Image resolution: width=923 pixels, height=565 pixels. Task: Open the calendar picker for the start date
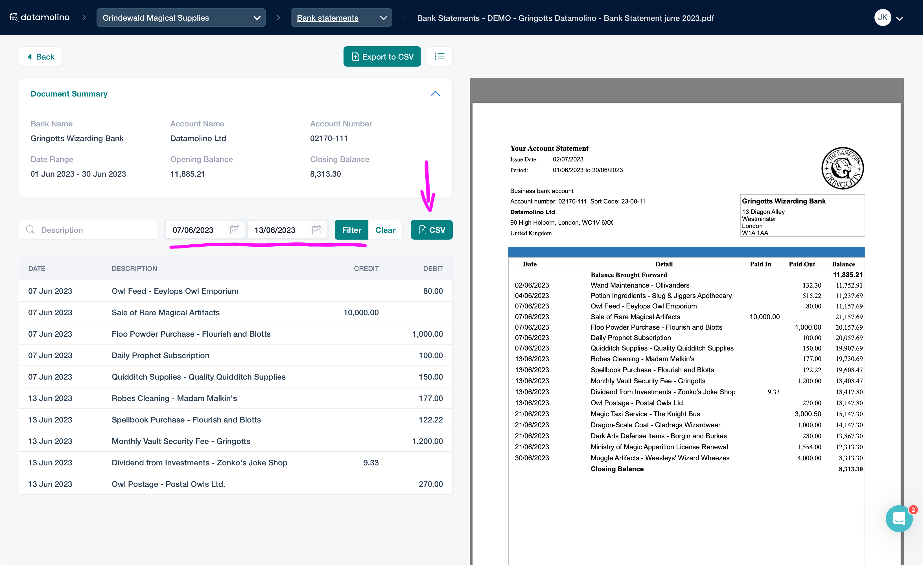(x=235, y=229)
